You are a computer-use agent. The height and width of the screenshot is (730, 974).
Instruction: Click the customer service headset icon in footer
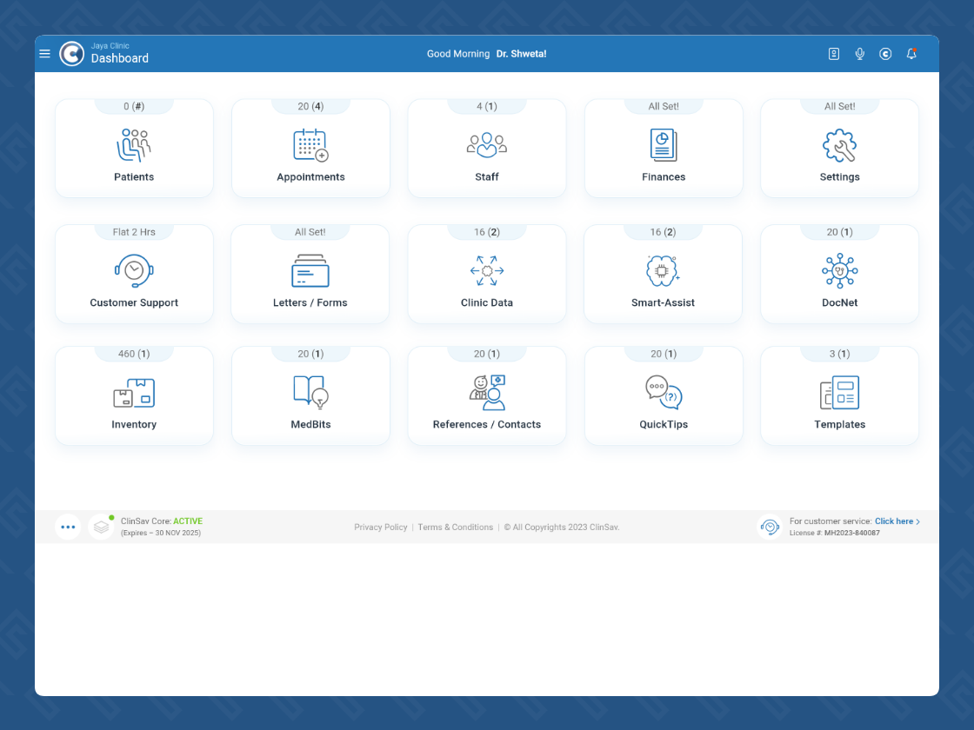[x=770, y=527]
